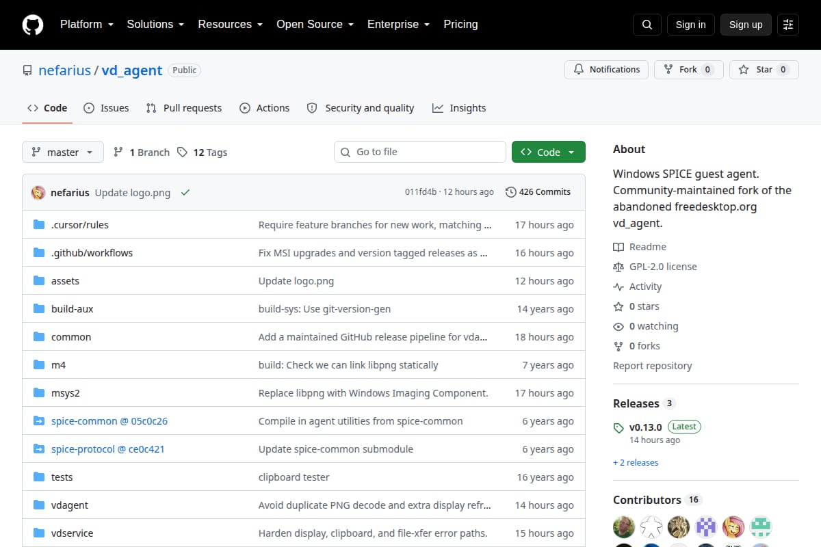Image resolution: width=821 pixels, height=547 pixels.
Task: Click the green commit status checkmark
Action: tap(185, 192)
